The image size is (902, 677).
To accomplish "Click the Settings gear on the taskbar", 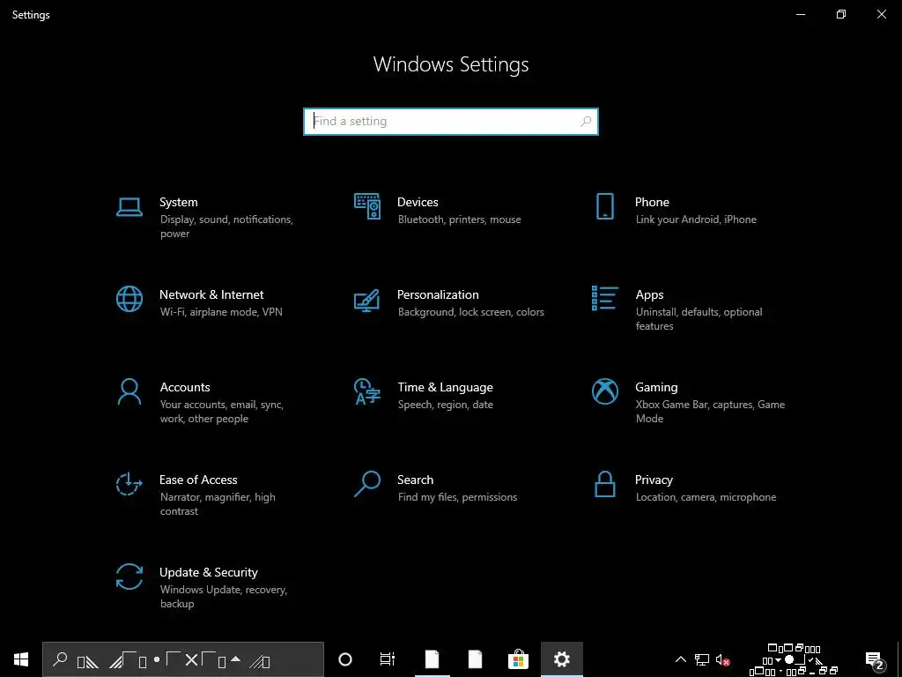I will pyautogui.click(x=561, y=659).
